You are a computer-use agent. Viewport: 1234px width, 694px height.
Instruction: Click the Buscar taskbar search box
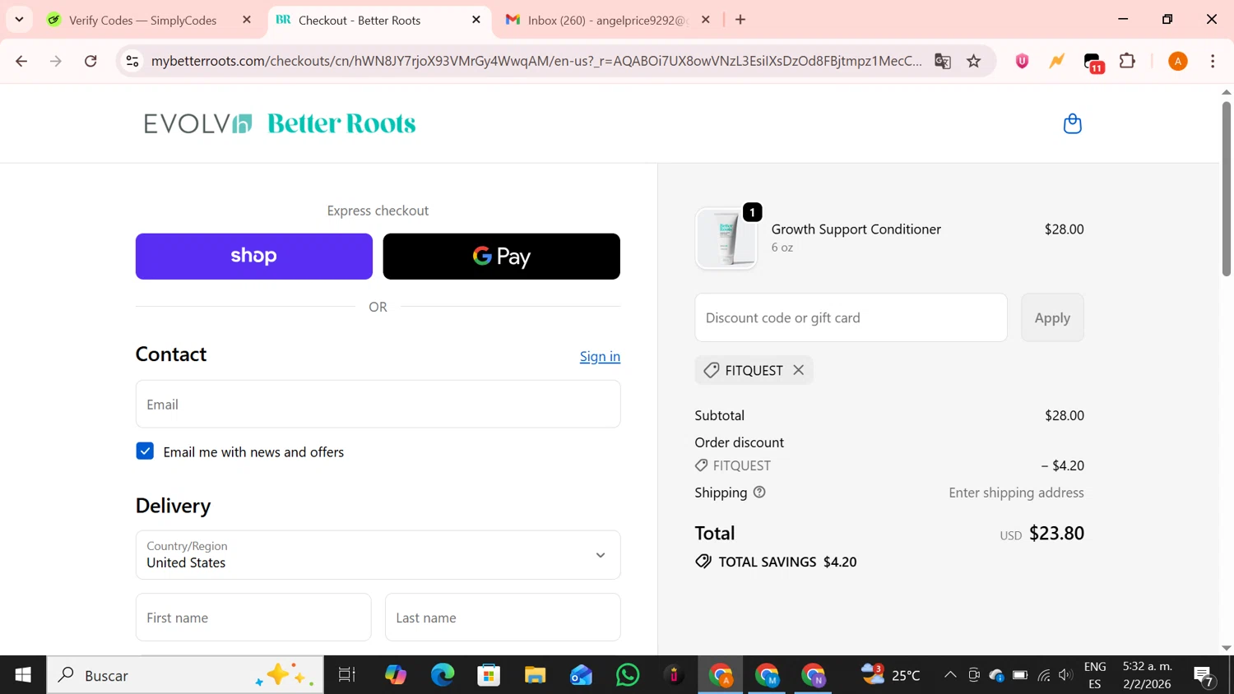(x=185, y=675)
